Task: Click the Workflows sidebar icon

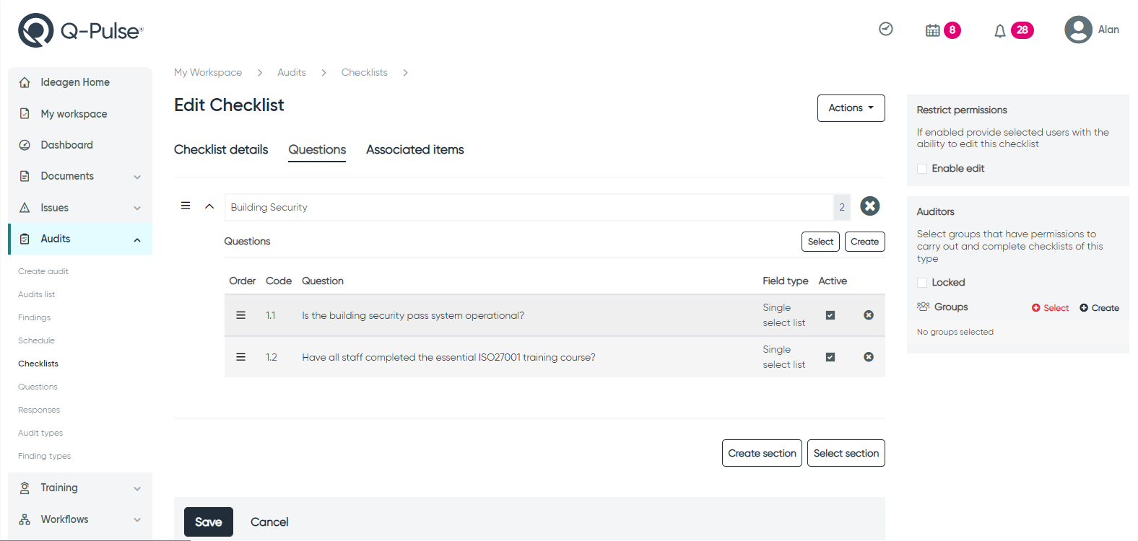Action: point(25,519)
